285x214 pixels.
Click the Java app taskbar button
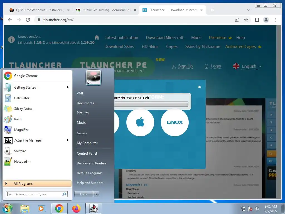[94, 208]
